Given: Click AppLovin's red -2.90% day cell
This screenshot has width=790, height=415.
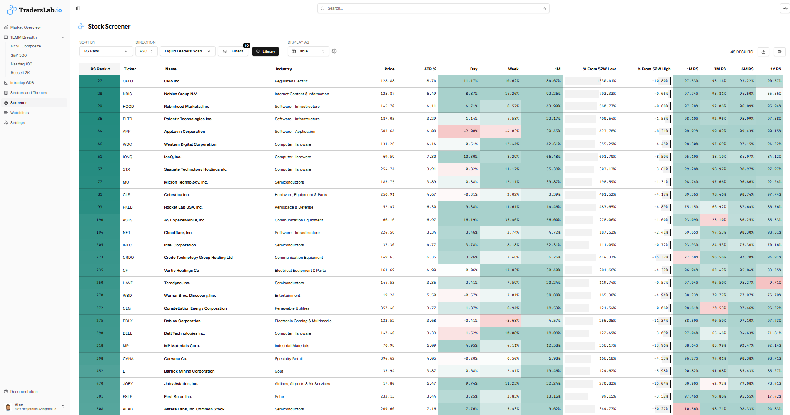Looking at the screenshot, I should (459, 131).
